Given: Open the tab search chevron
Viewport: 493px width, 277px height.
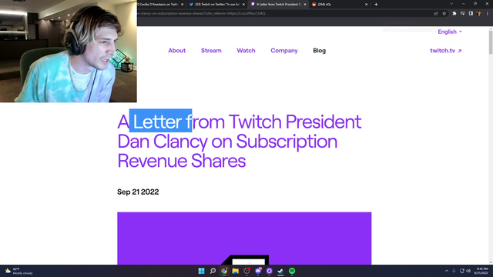Looking at the screenshot, I should tap(451, 4).
